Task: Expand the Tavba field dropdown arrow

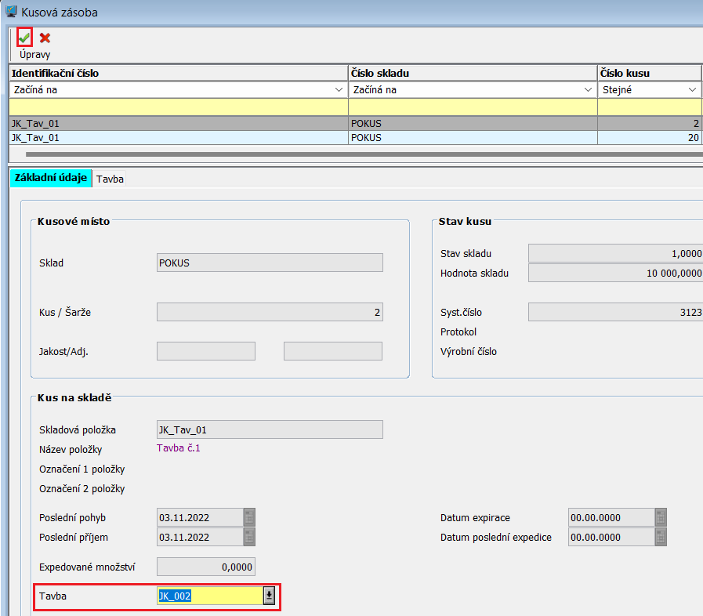Action: click(269, 596)
